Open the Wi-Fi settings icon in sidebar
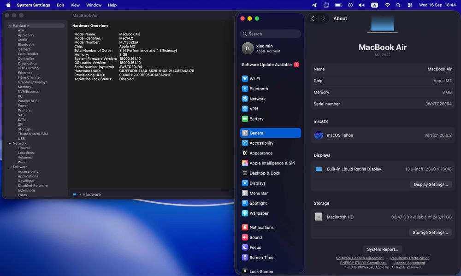 click(x=245, y=79)
